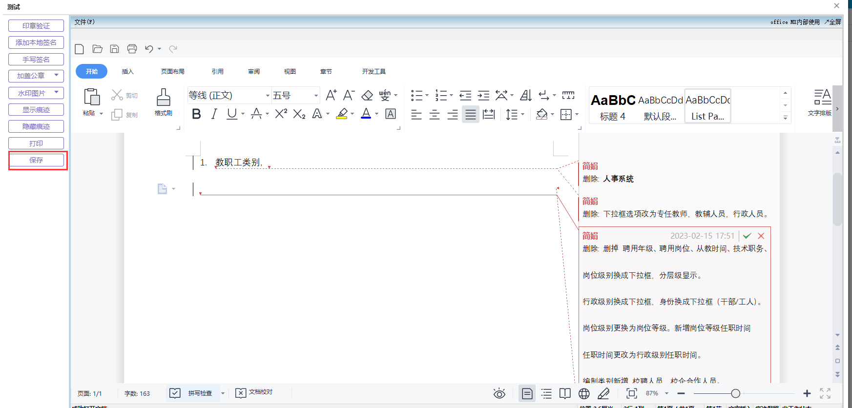Click the clear formatting eraser icon
The width and height of the screenshot is (852, 408).
pyautogui.click(x=367, y=95)
